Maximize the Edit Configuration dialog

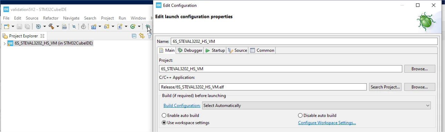click(x=418, y=5)
